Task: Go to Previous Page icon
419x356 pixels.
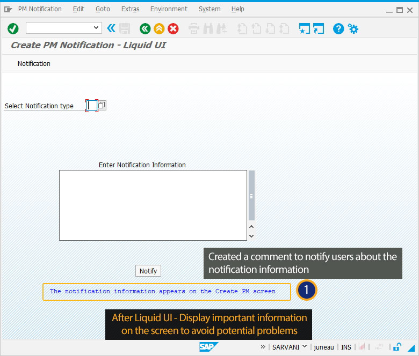Action: pos(257,28)
